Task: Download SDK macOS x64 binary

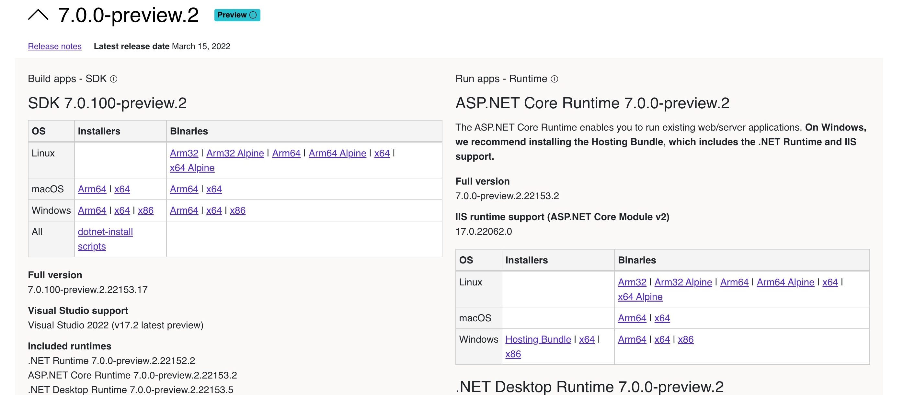Action: click(214, 189)
